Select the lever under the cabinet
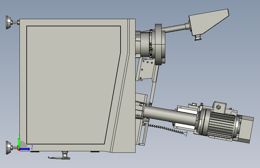The image size is (260, 168). coord(59,158)
